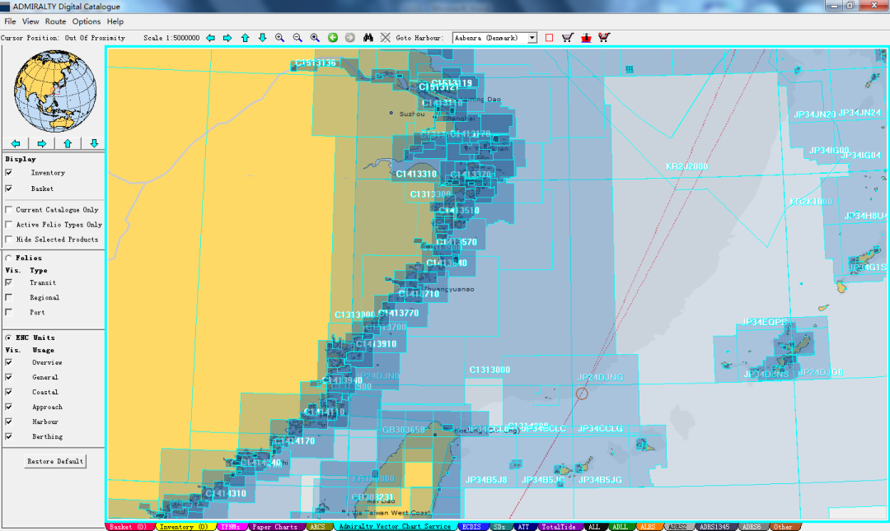Switch to the ADLL tab
890x531 pixels.
(620, 527)
